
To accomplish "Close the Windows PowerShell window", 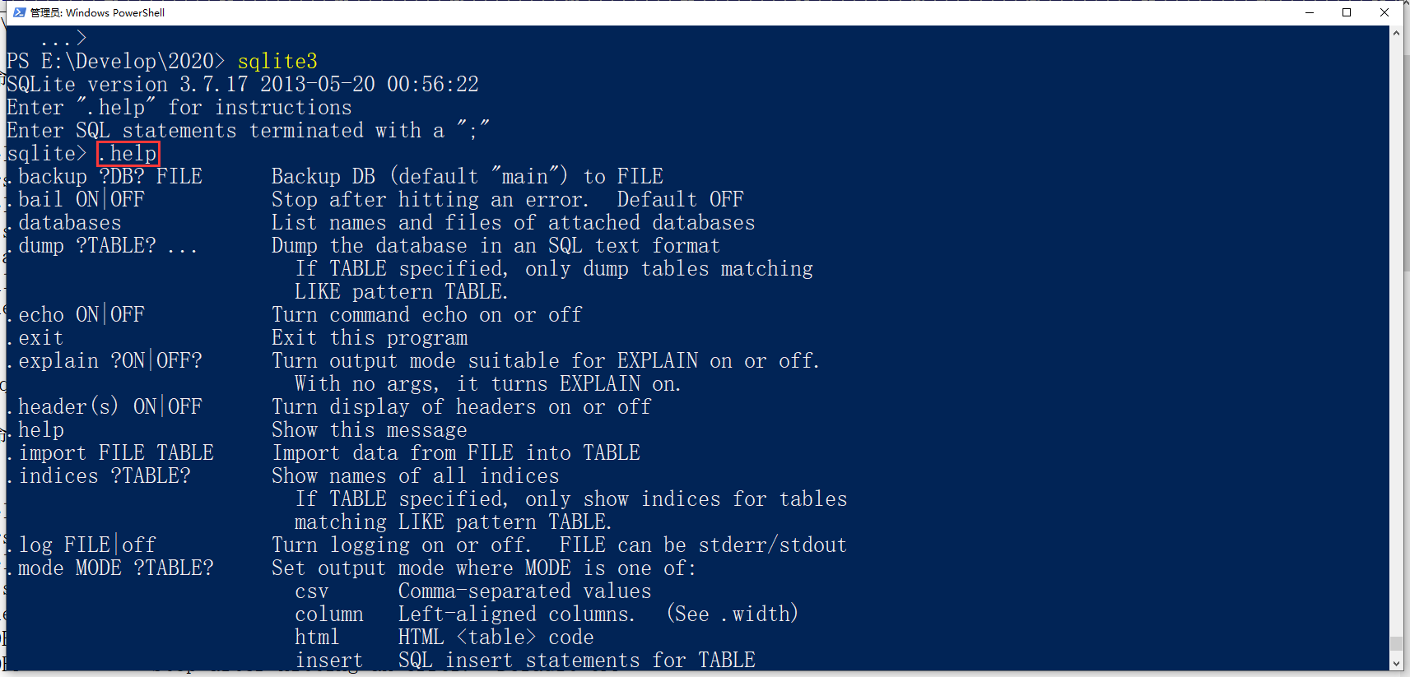I will (1384, 12).
